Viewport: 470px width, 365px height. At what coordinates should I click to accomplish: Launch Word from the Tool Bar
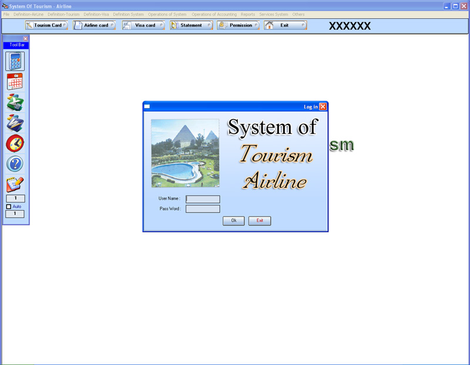15,123
